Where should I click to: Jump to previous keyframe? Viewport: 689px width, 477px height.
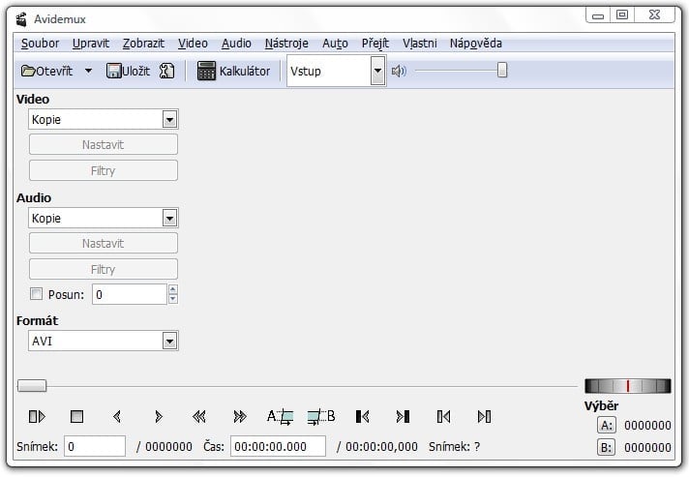pyautogui.click(x=199, y=416)
